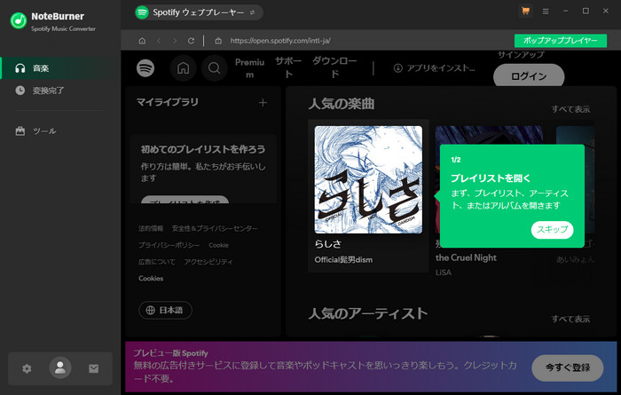
Task: Open the mail envelope icon in sidebar
Action: click(93, 368)
